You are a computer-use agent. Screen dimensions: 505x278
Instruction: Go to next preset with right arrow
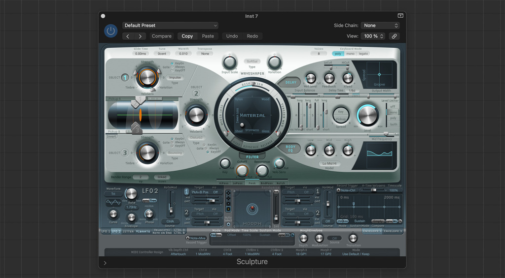[140, 36]
